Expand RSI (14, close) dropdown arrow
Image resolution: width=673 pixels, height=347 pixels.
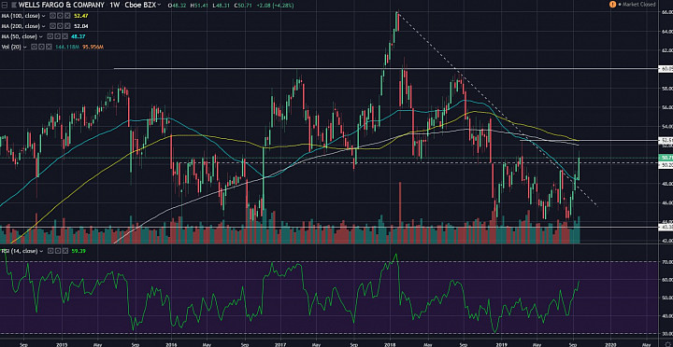click(x=41, y=251)
